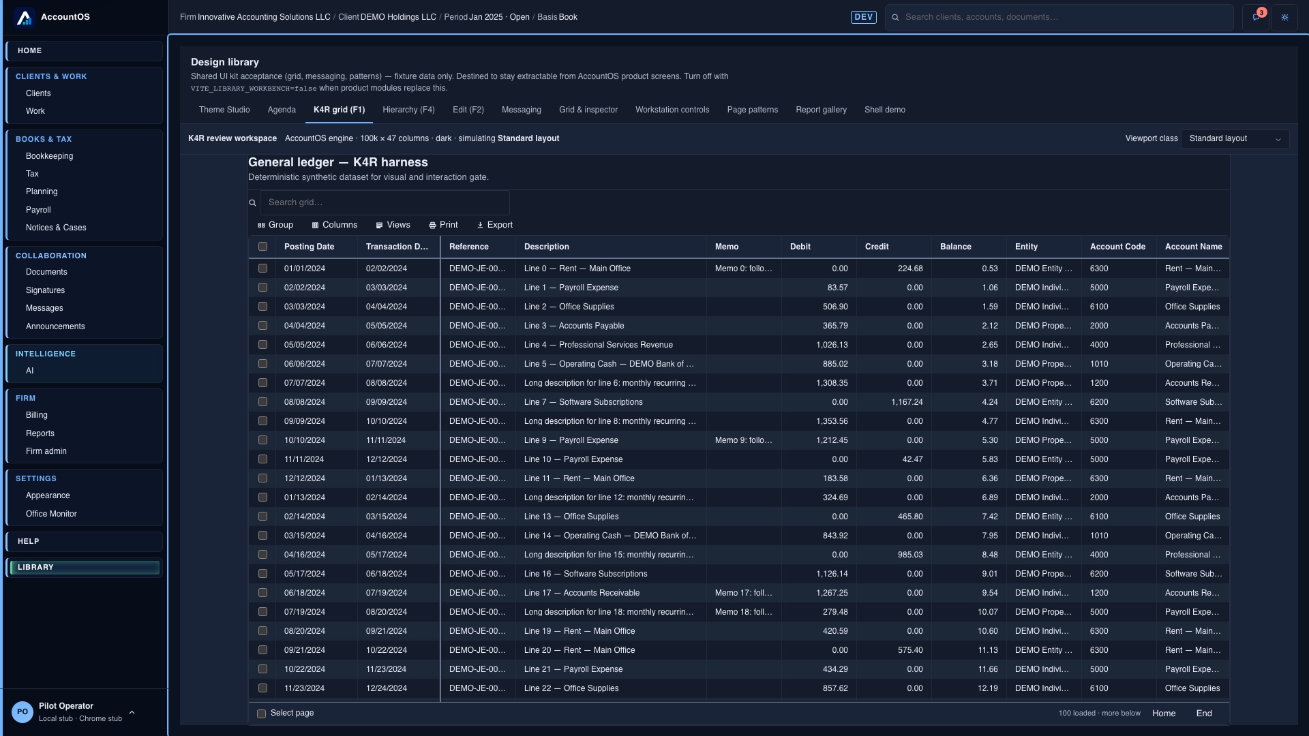Open the messages notification icon with badge

pyautogui.click(x=1256, y=17)
